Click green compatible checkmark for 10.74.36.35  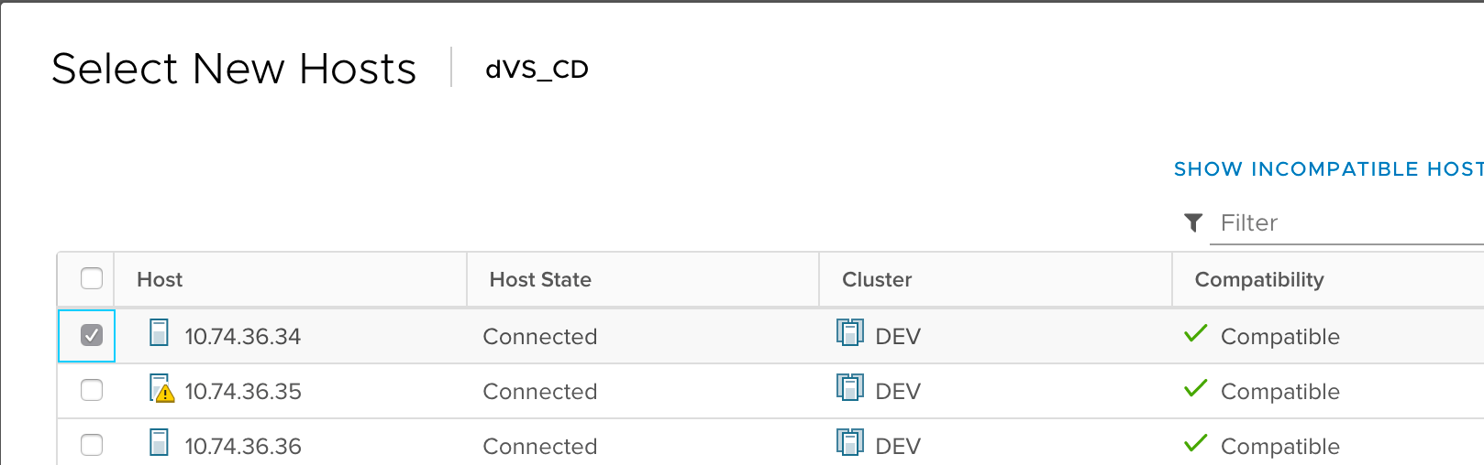[x=1196, y=389]
